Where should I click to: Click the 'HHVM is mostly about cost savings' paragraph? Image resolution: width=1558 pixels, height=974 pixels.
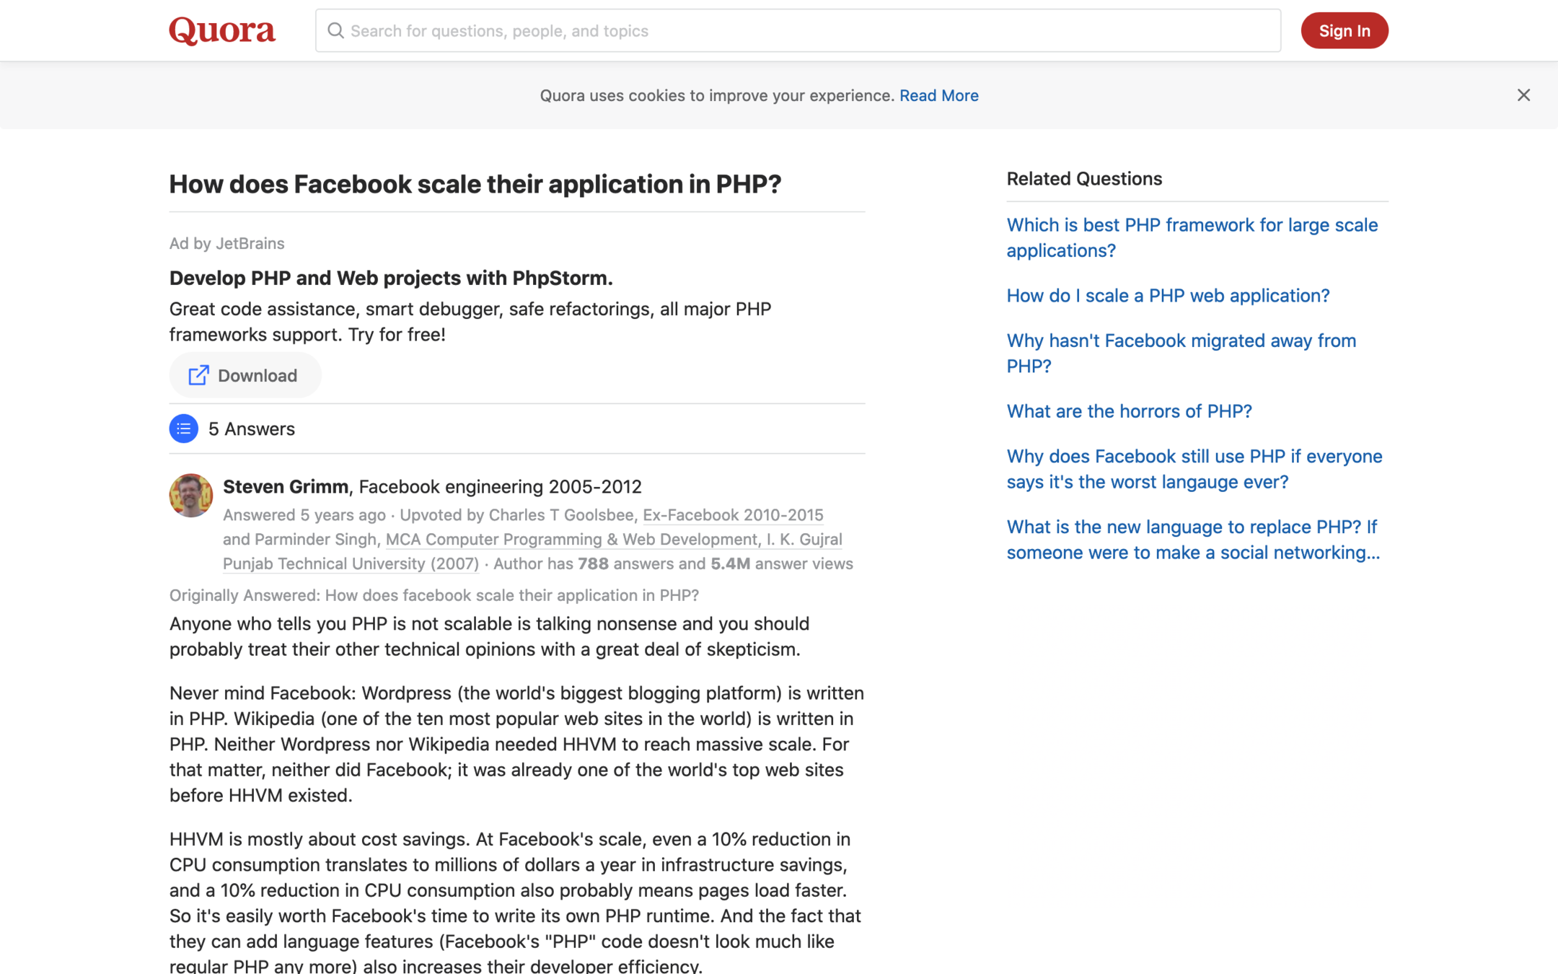click(515, 902)
